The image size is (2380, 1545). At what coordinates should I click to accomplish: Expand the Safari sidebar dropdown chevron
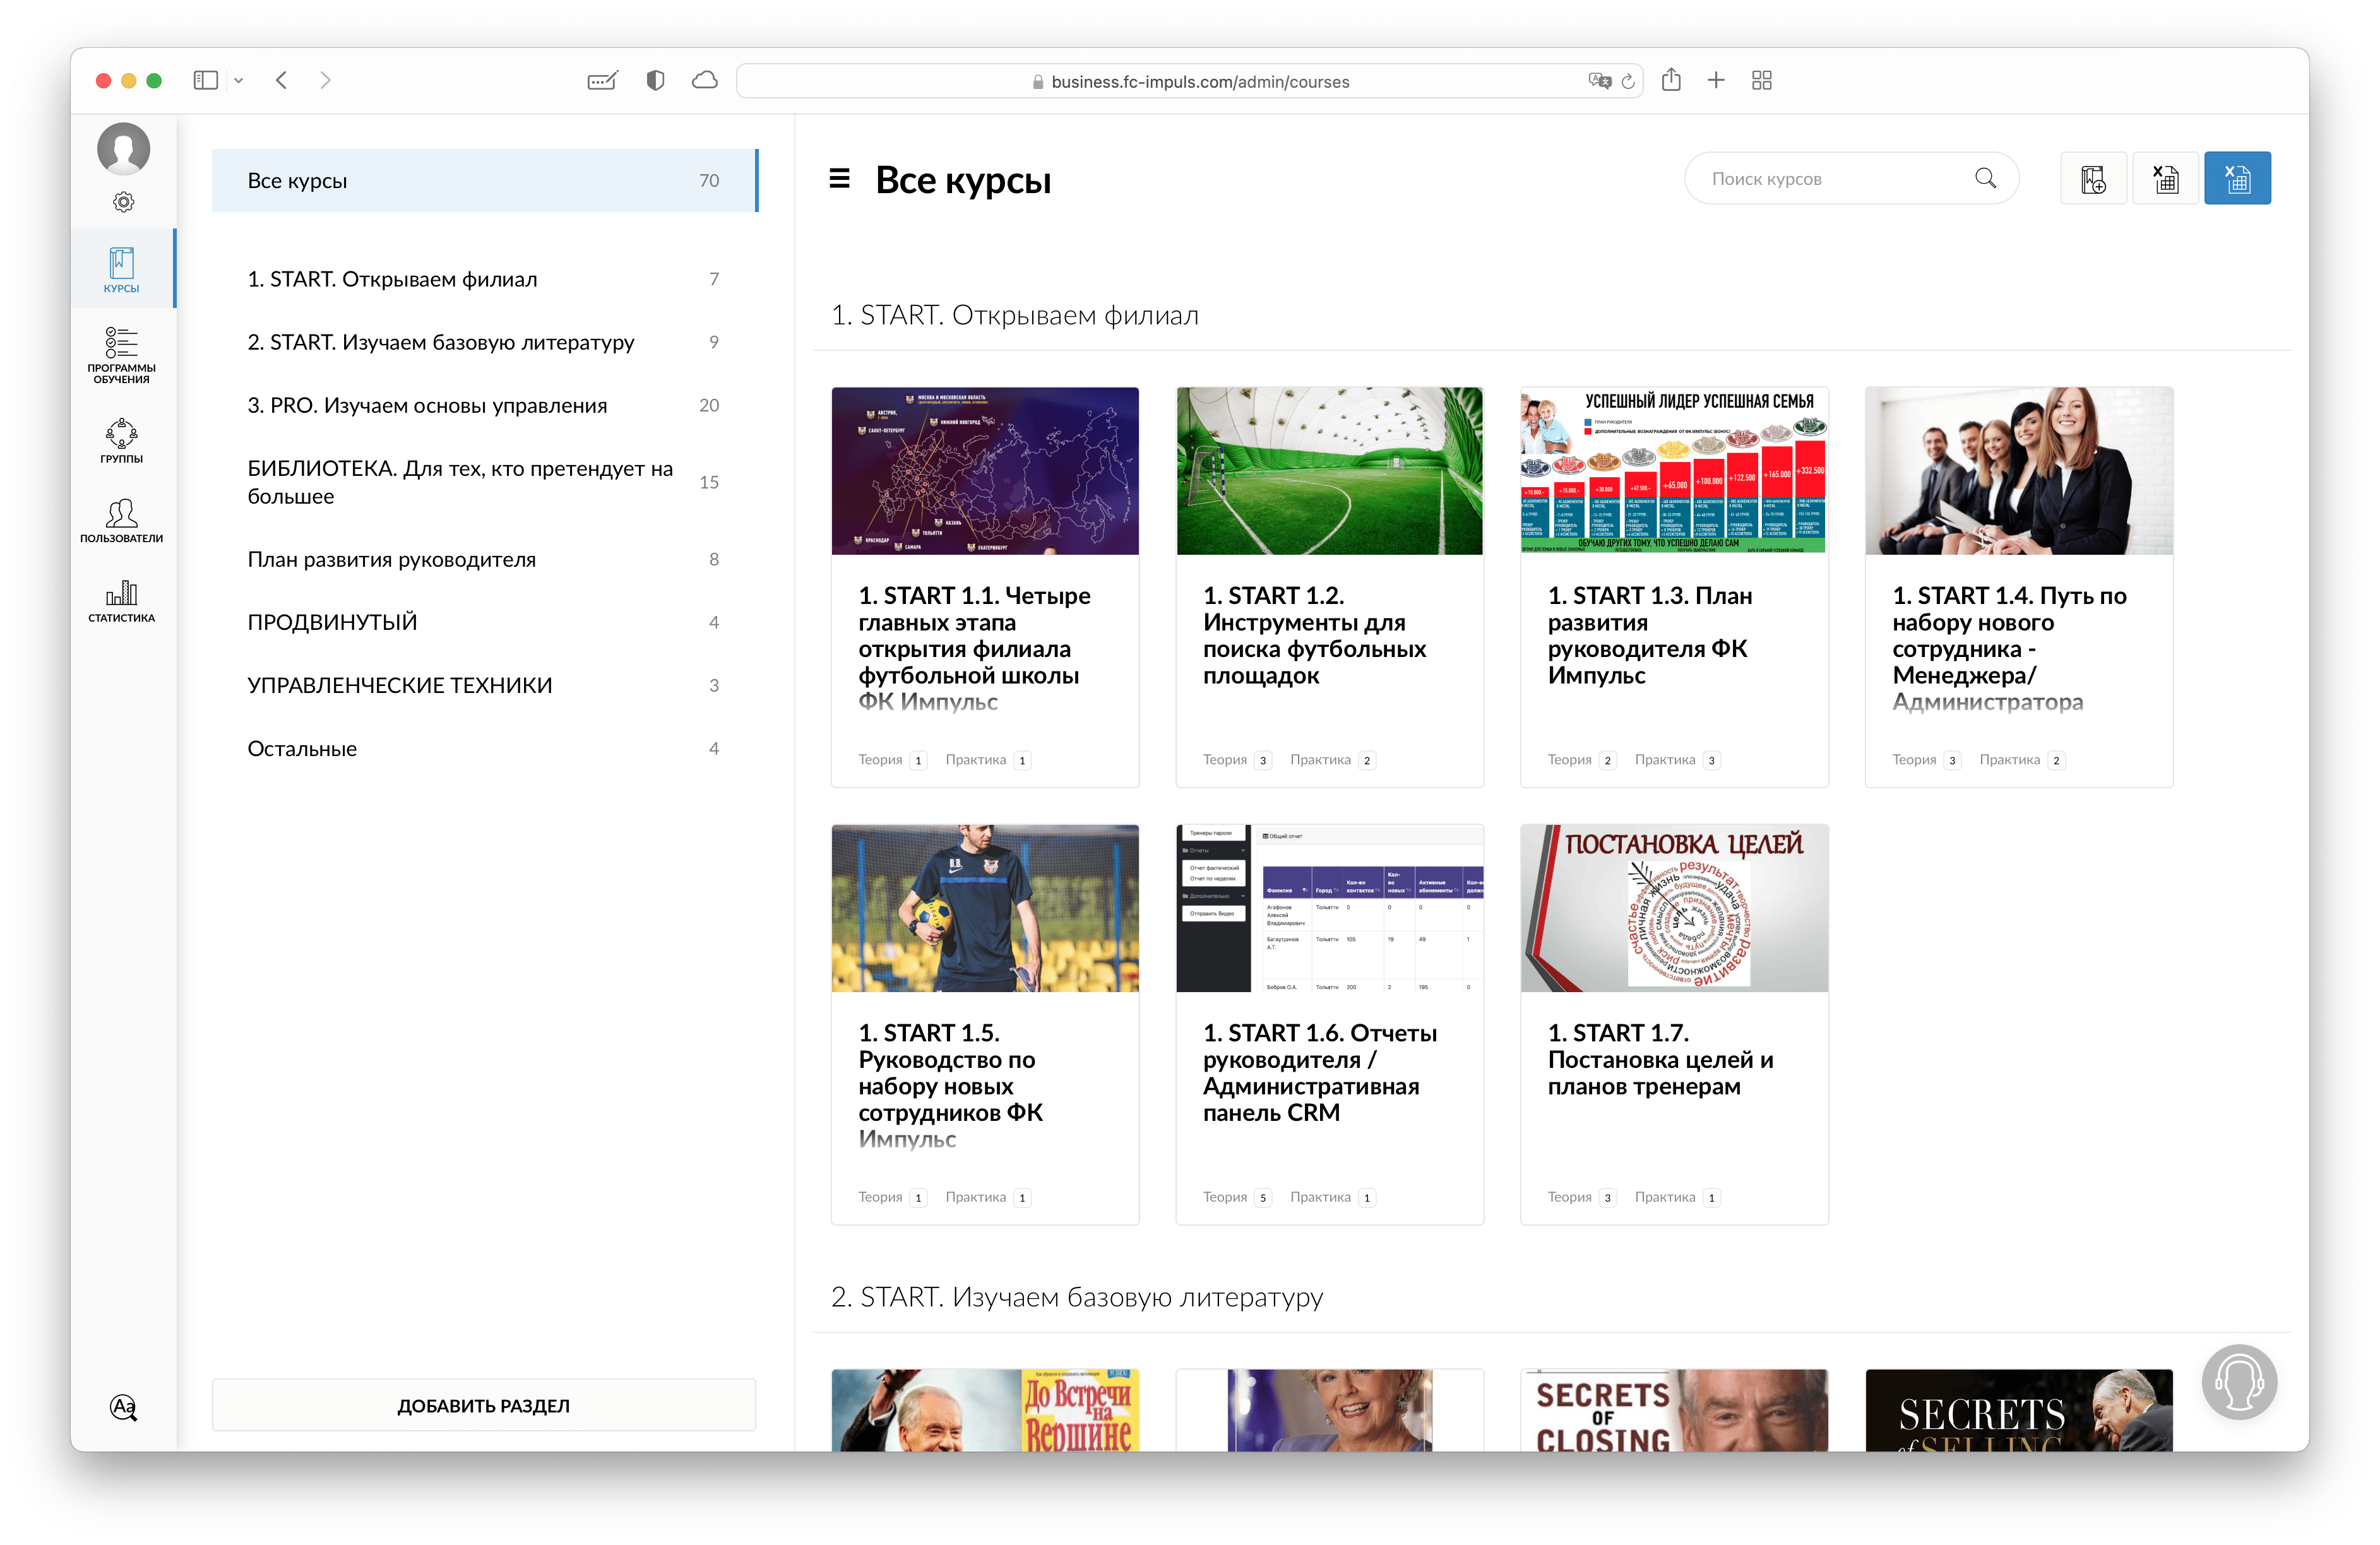pos(239,80)
